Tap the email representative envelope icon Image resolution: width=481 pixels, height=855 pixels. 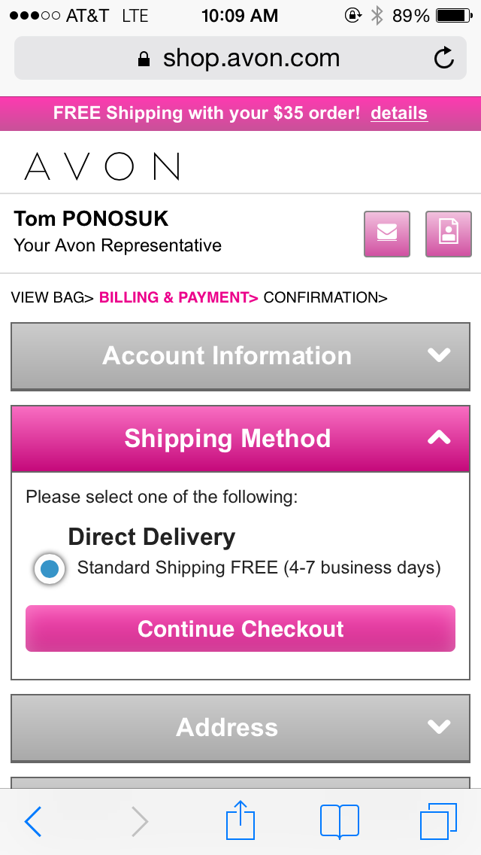tap(387, 234)
